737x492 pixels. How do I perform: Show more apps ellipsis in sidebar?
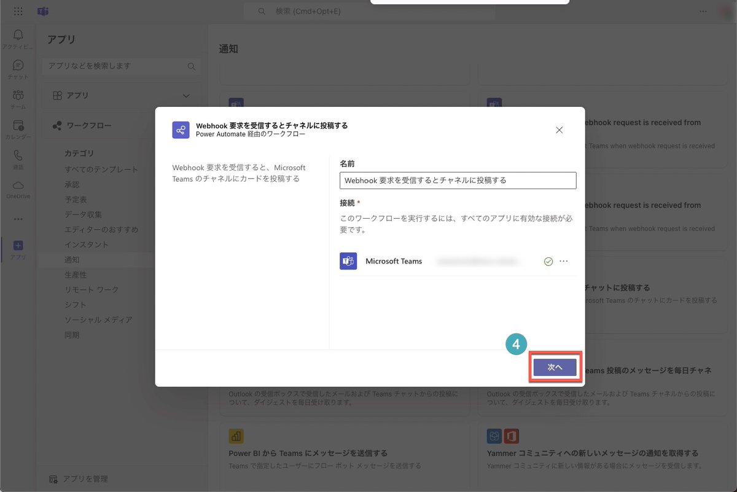tap(18, 219)
